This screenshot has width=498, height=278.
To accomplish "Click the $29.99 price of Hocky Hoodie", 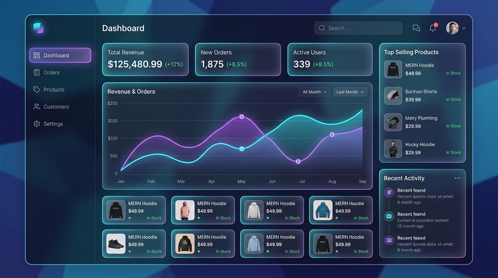I will [413, 152].
